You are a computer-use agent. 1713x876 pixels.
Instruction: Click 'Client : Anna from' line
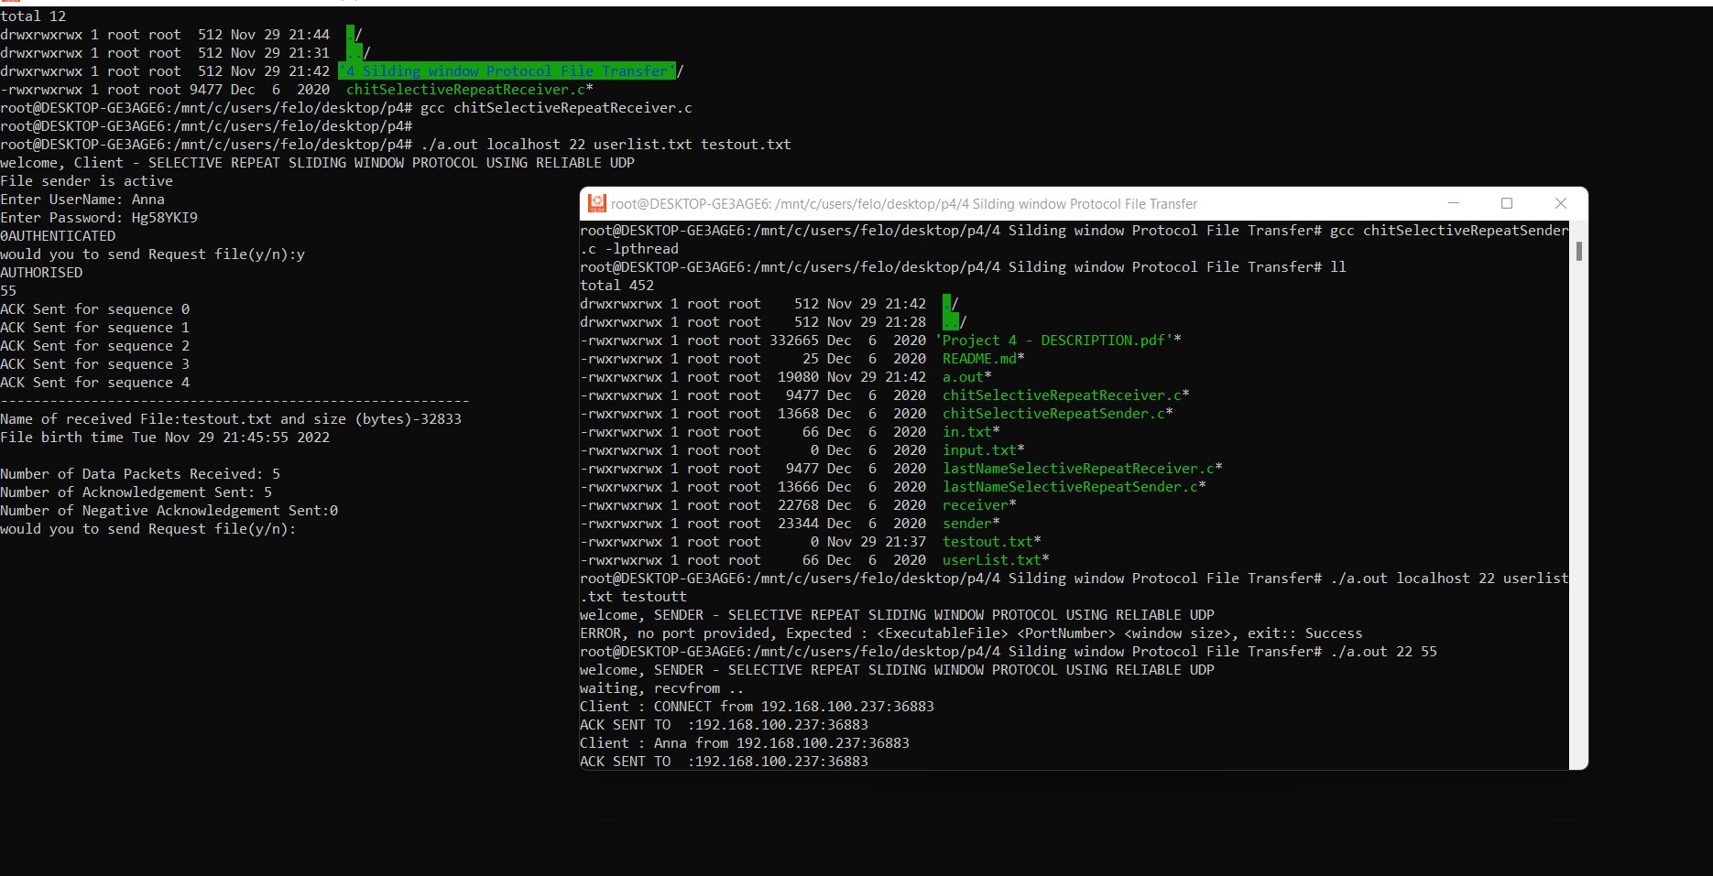coord(745,743)
